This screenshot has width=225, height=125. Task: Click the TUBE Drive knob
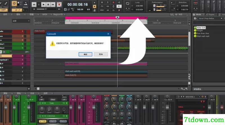[x=49, y=109]
